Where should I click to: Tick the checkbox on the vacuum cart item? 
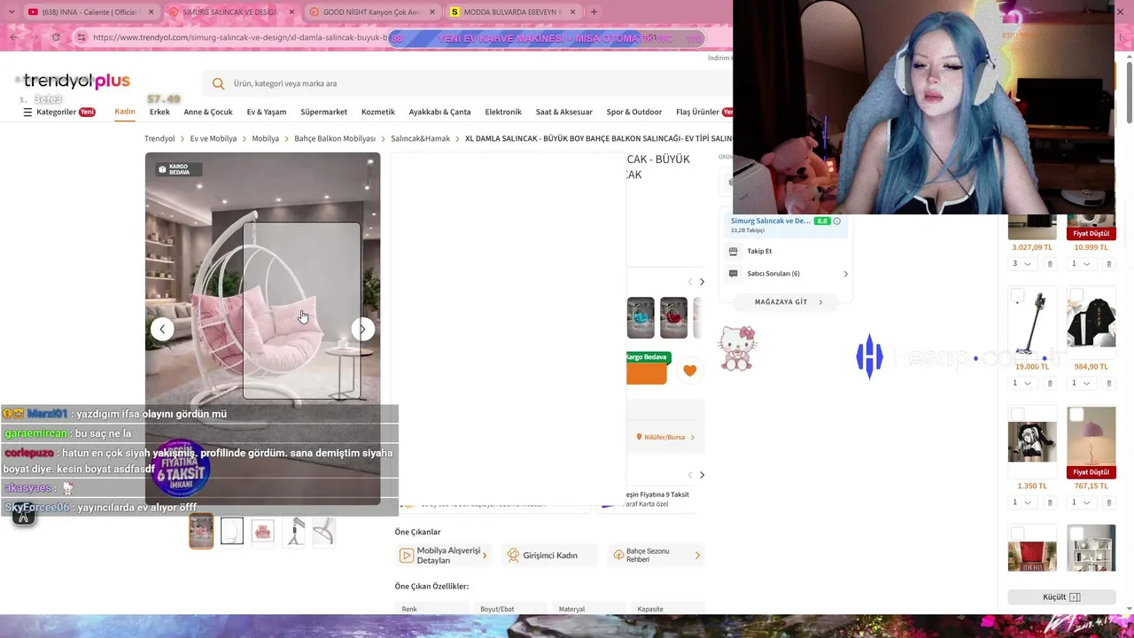1017,296
